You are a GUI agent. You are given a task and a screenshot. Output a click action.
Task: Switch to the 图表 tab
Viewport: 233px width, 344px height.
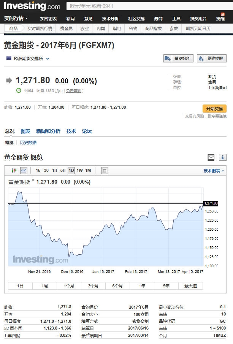[x=25, y=131]
